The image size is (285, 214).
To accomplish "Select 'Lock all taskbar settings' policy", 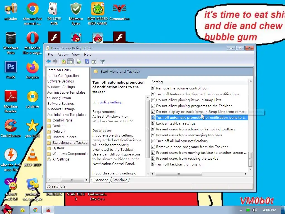I will pyautogui.click(x=176, y=123).
